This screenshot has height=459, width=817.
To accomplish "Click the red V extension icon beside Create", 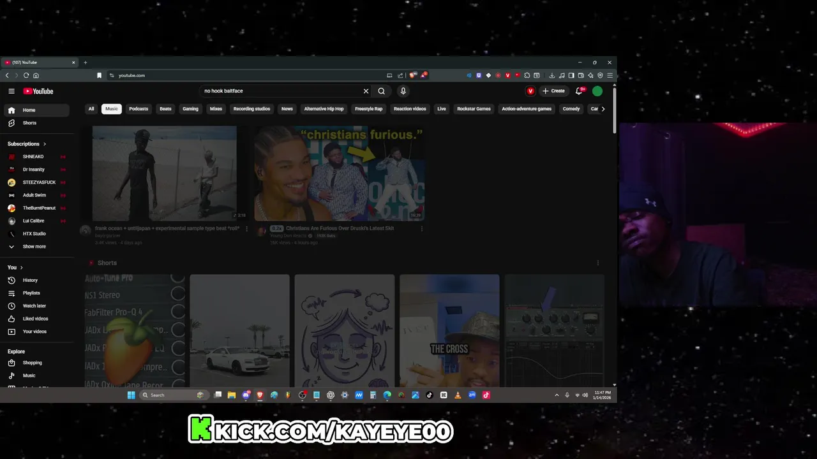I will point(530,91).
